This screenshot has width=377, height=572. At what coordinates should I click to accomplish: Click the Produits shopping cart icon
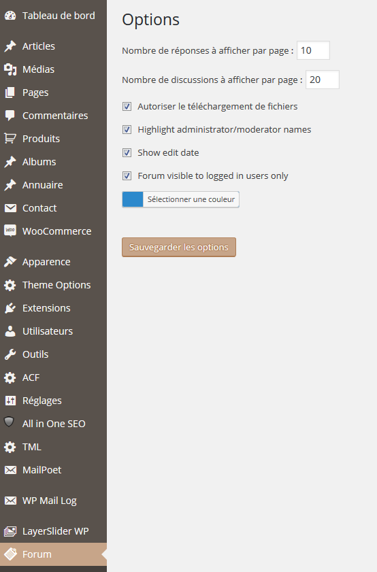click(x=10, y=139)
